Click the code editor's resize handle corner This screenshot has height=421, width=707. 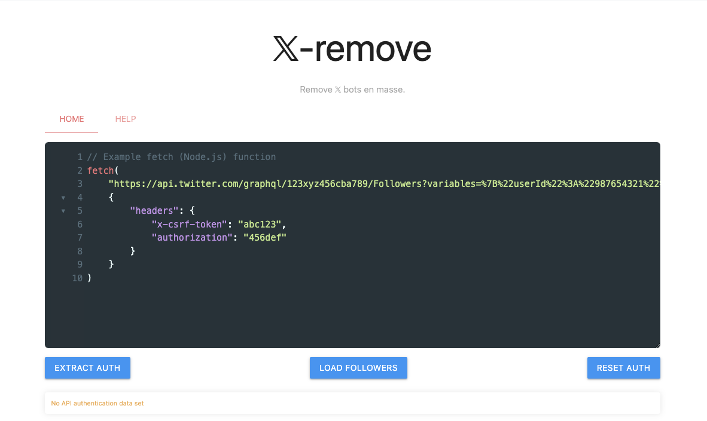[x=657, y=345]
